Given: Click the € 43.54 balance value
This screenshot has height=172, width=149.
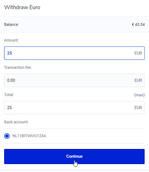Looking at the screenshot, I should (x=138, y=24).
